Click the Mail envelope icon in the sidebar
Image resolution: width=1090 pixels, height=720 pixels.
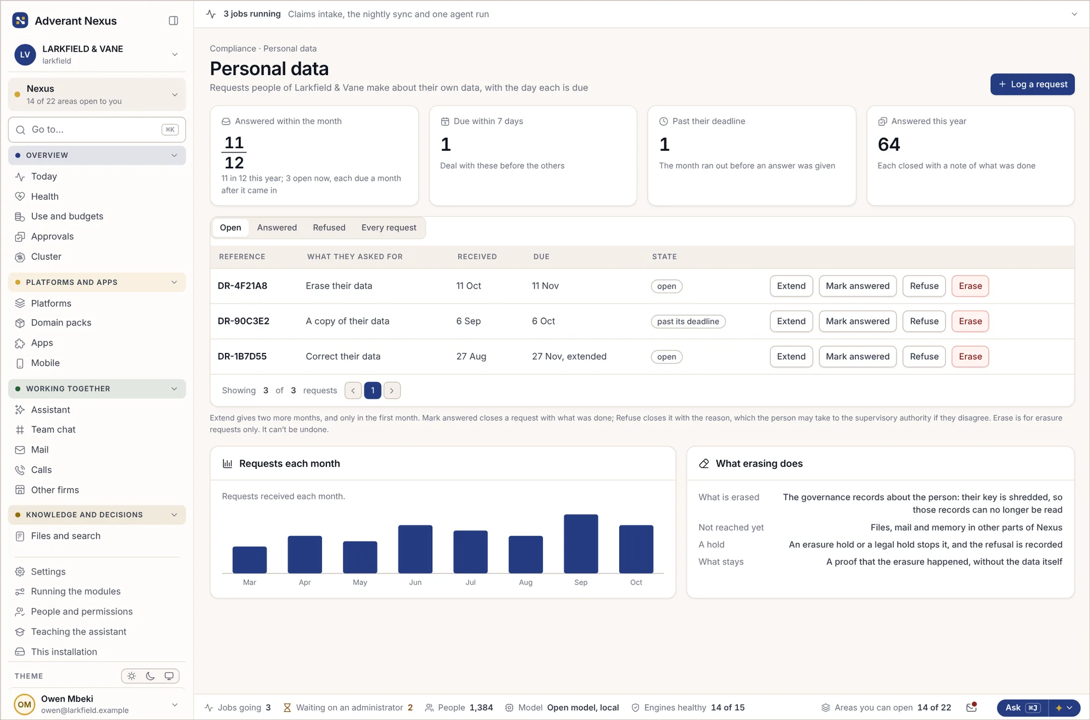coord(20,450)
